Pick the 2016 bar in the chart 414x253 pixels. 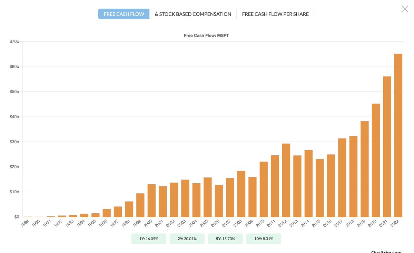[x=331, y=186]
